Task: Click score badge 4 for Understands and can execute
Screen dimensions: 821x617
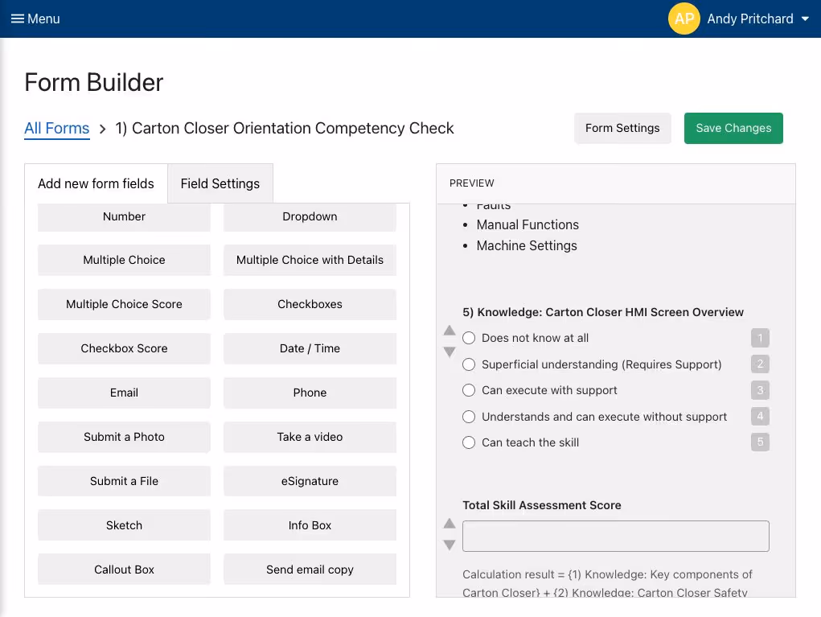Action: point(760,417)
